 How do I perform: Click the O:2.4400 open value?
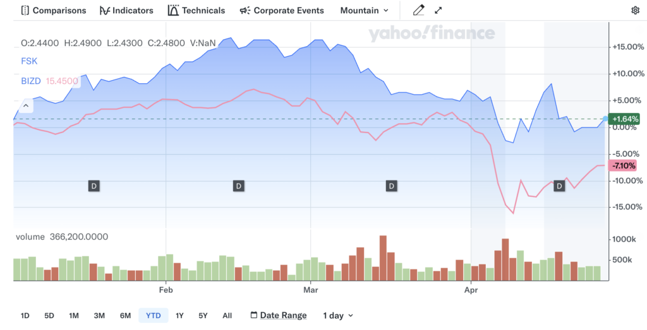tap(40, 43)
